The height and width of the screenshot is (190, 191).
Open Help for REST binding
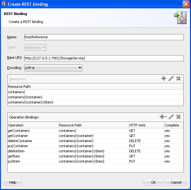pyautogui.click(x=13, y=182)
